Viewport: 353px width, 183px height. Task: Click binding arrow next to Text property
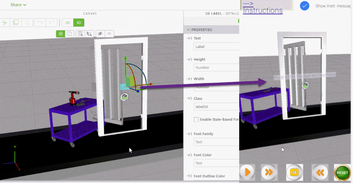click(x=189, y=38)
